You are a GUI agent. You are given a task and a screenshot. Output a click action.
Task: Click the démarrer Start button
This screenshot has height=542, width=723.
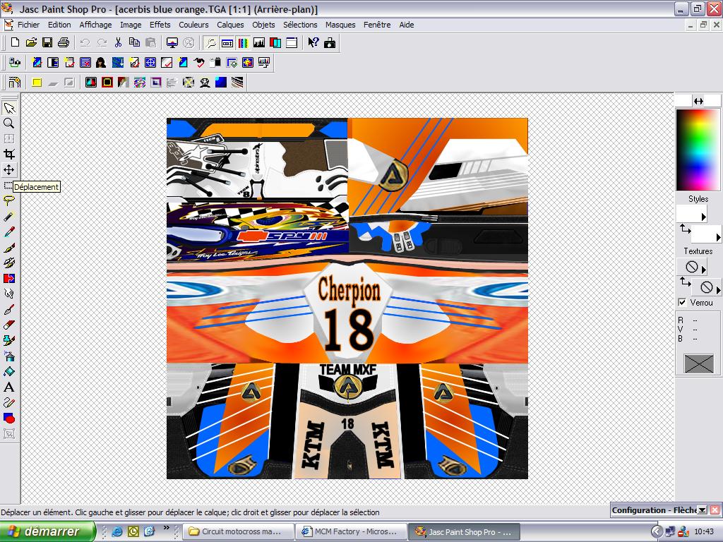pyautogui.click(x=48, y=531)
